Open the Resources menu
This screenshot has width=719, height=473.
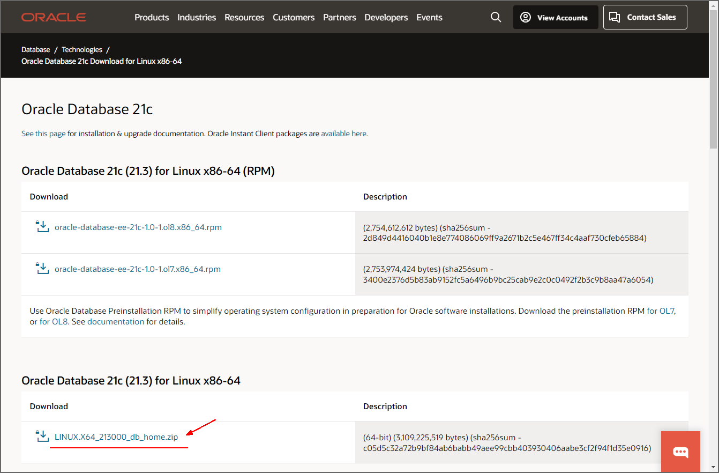[244, 17]
